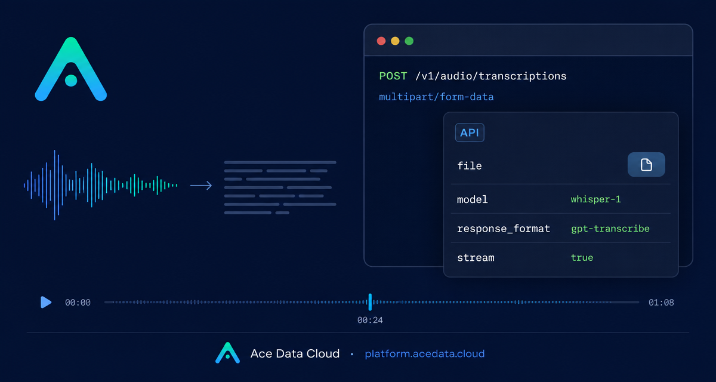Click the multipart/form-data text
Viewport: 716px width, 382px height.
pyautogui.click(x=436, y=97)
